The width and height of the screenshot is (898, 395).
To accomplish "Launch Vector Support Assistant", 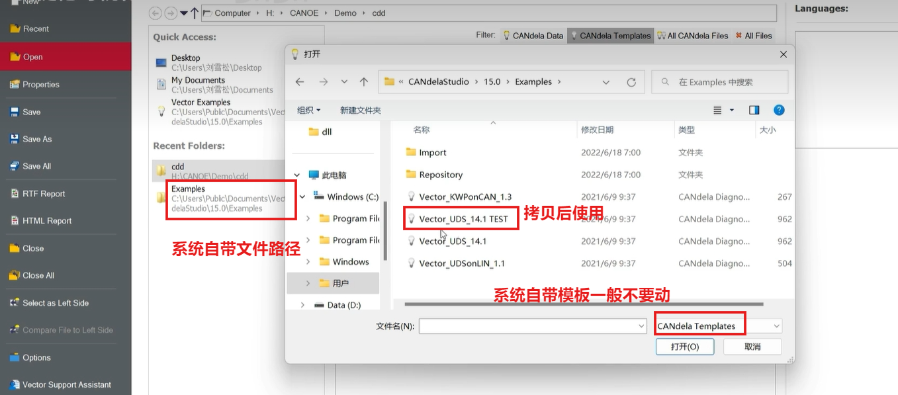I will coord(67,385).
